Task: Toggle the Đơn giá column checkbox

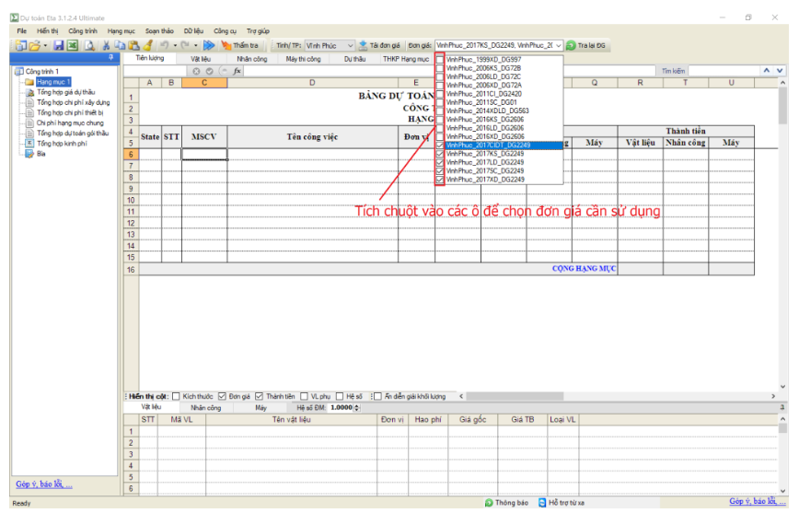Action: [x=222, y=396]
